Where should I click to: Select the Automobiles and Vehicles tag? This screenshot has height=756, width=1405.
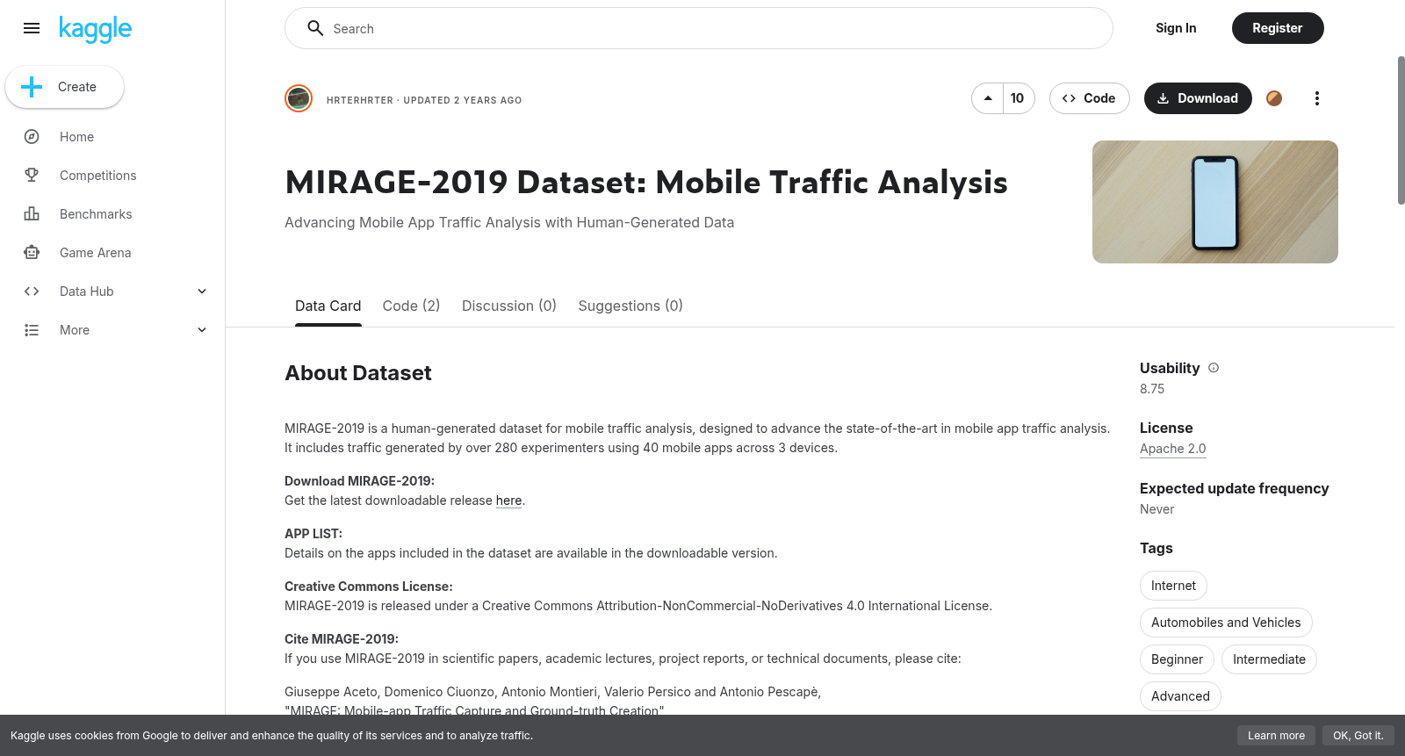[1226, 623]
